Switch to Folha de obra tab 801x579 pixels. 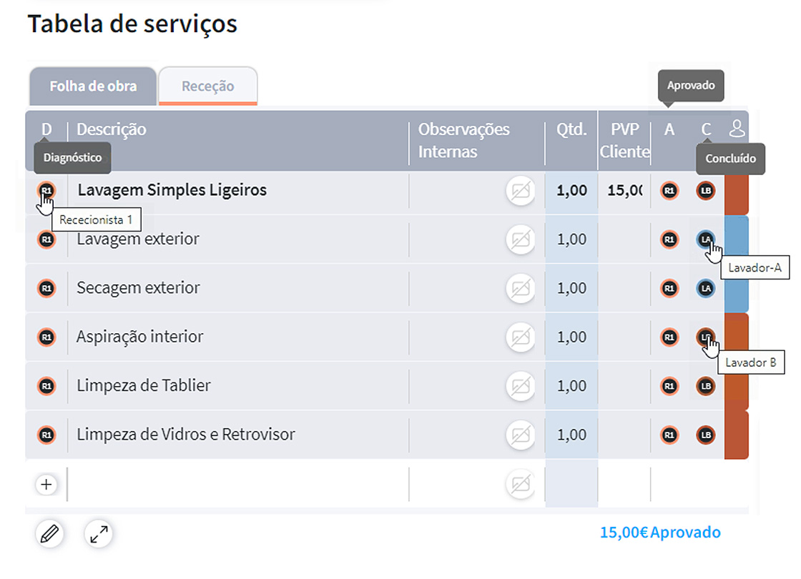coord(92,86)
